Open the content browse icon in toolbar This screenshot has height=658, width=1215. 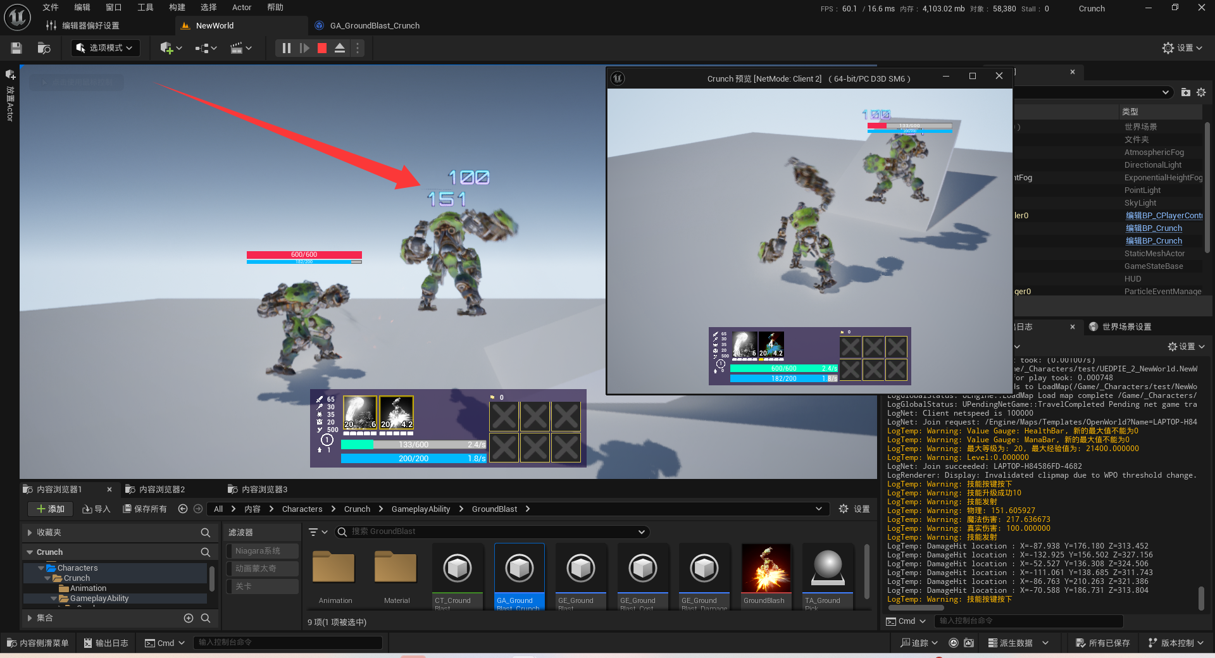tap(44, 48)
